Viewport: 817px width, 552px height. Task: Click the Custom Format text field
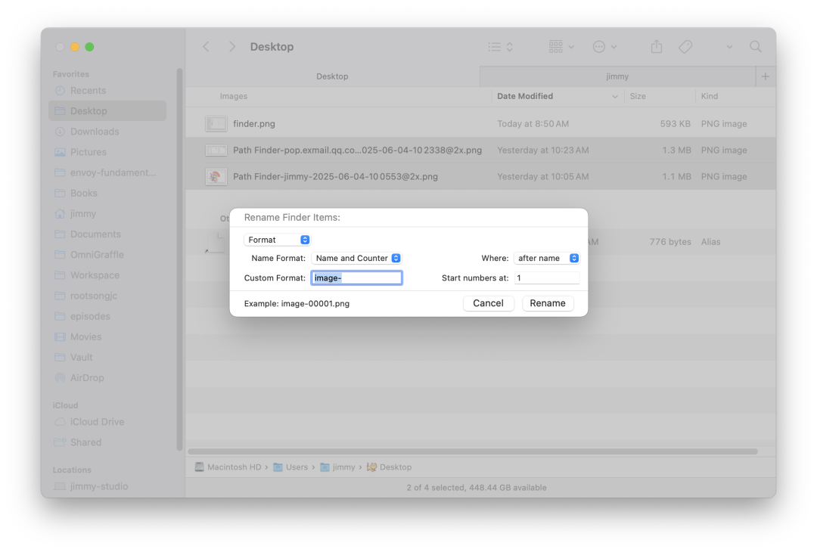click(x=356, y=278)
